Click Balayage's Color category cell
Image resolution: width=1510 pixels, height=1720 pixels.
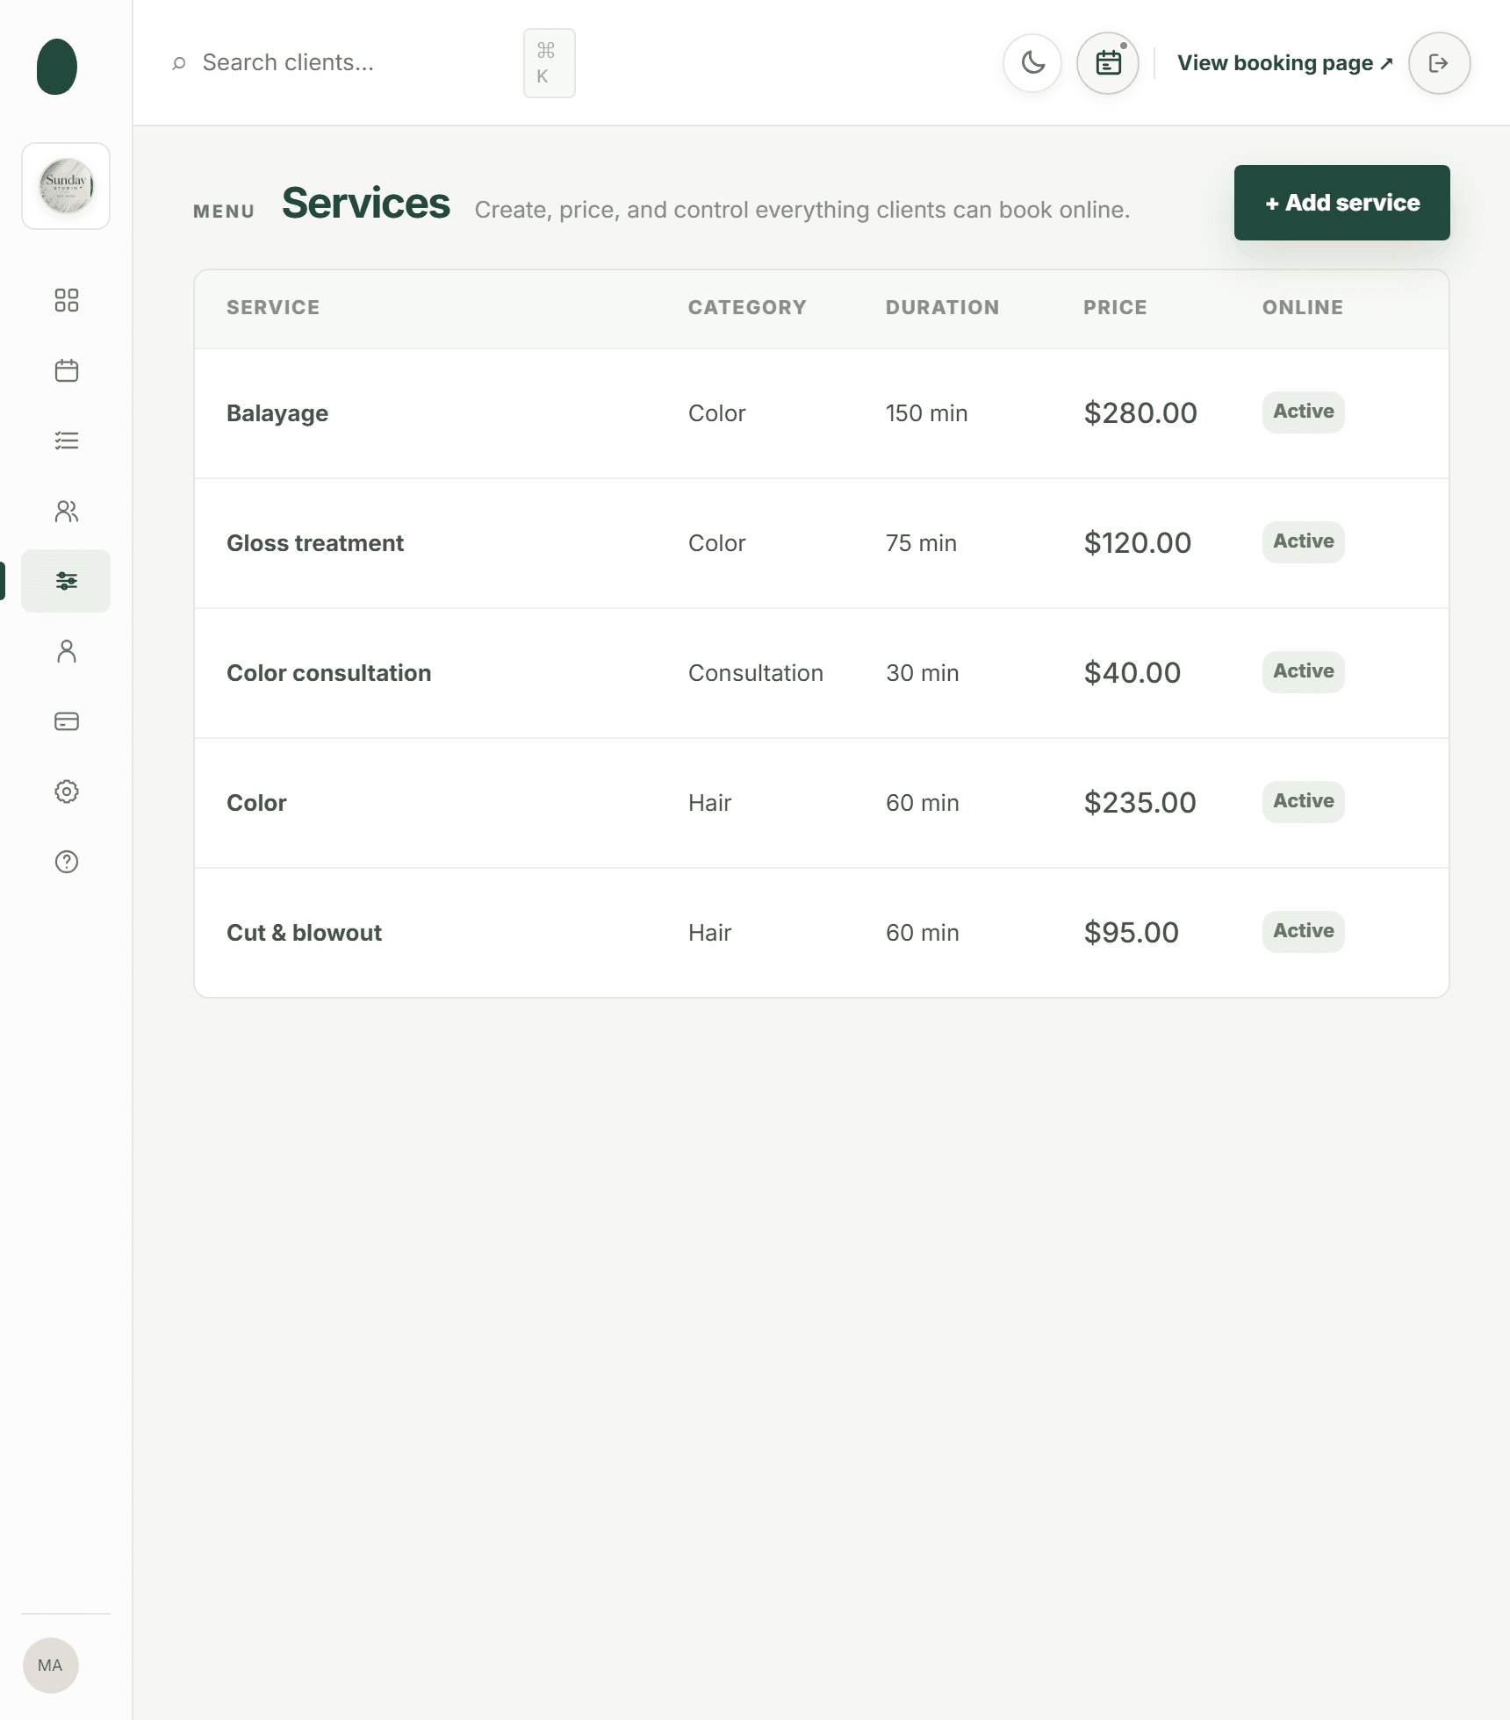717,413
